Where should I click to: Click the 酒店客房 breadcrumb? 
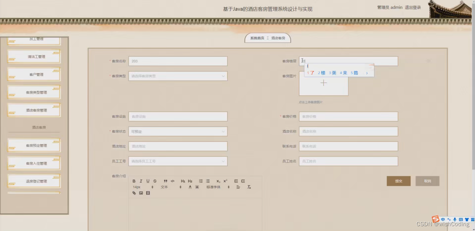click(x=278, y=38)
